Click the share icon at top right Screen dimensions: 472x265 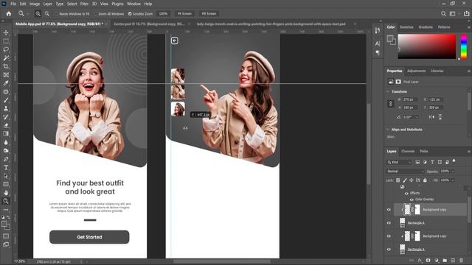[466, 13]
